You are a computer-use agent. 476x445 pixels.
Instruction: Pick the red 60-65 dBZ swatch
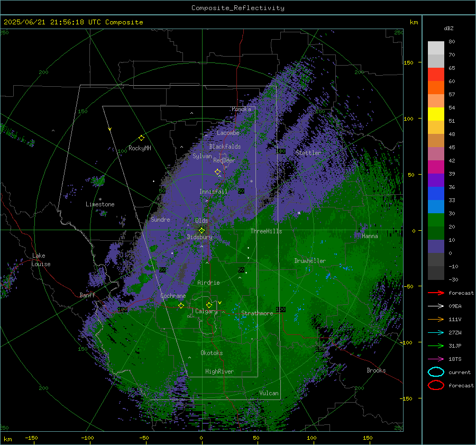point(436,75)
